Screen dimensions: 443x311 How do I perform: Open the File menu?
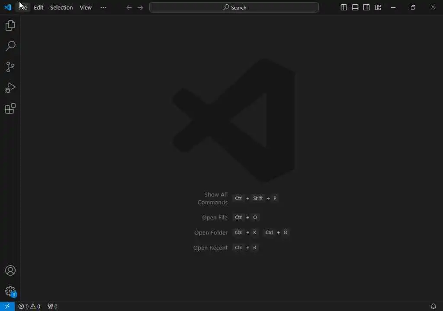pyautogui.click(x=22, y=8)
